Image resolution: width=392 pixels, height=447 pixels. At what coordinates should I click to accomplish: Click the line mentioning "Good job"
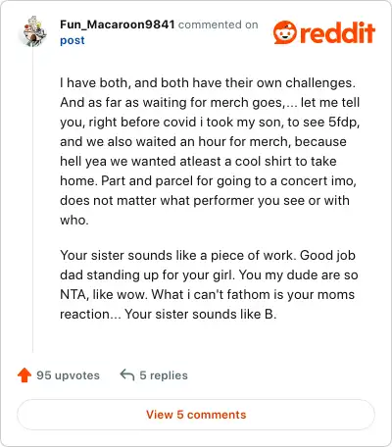(208, 255)
